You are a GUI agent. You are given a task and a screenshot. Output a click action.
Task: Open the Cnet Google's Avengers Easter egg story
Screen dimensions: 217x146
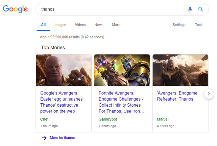(61, 102)
